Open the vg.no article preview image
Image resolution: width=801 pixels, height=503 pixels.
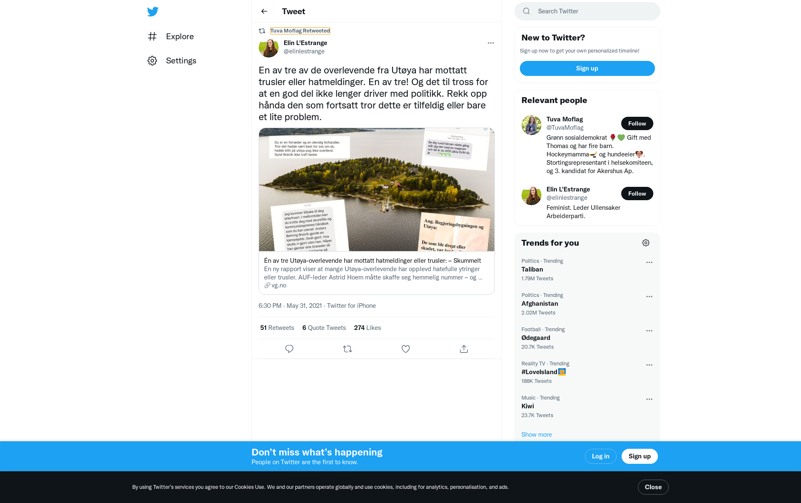click(377, 190)
